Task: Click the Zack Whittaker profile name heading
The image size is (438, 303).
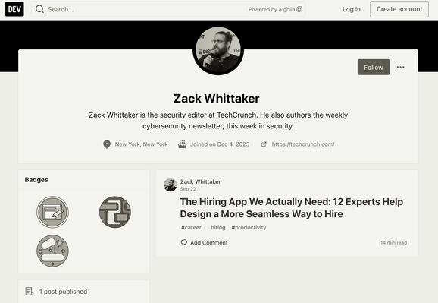Action: pos(217,99)
